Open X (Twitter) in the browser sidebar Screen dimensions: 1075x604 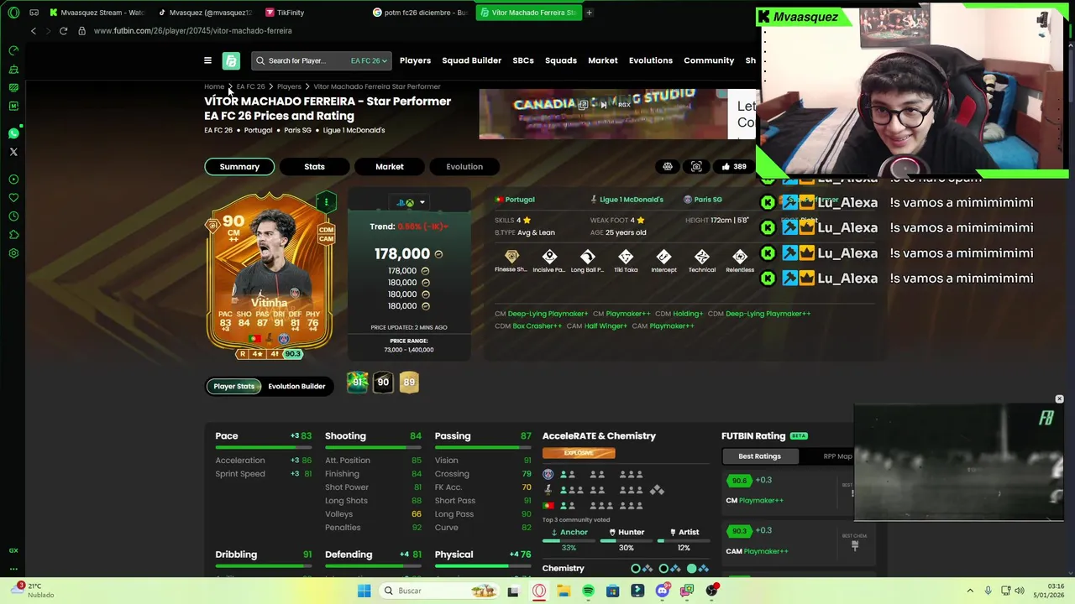pos(13,152)
